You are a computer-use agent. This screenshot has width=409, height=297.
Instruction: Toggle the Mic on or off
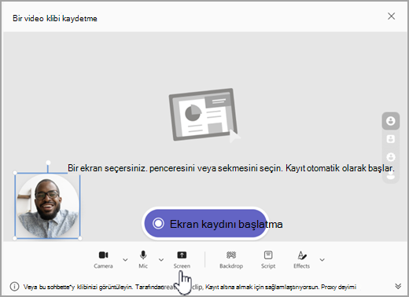(143, 259)
